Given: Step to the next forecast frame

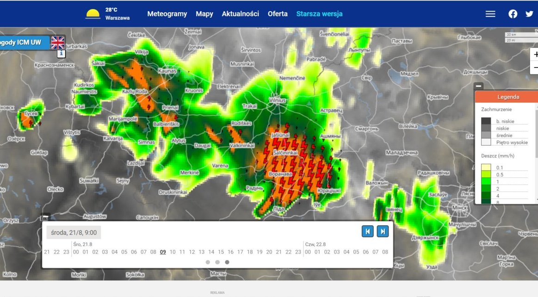Looking at the screenshot, I should tap(383, 231).
